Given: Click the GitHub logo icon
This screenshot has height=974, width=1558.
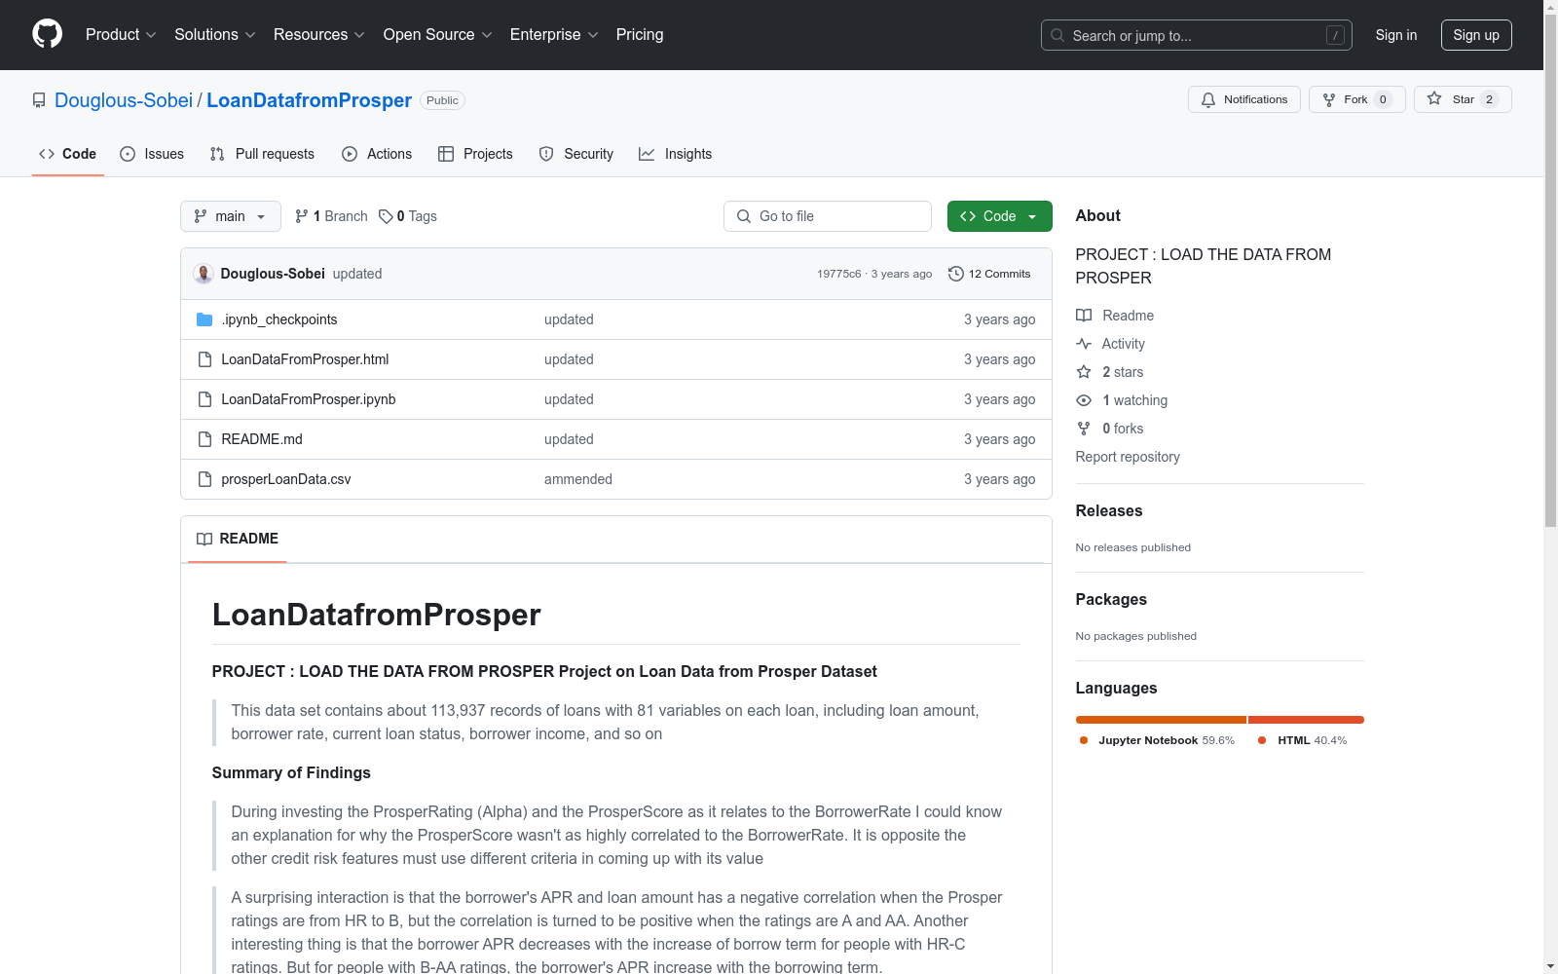Looking at the screenshot, I should coord(47,33).
